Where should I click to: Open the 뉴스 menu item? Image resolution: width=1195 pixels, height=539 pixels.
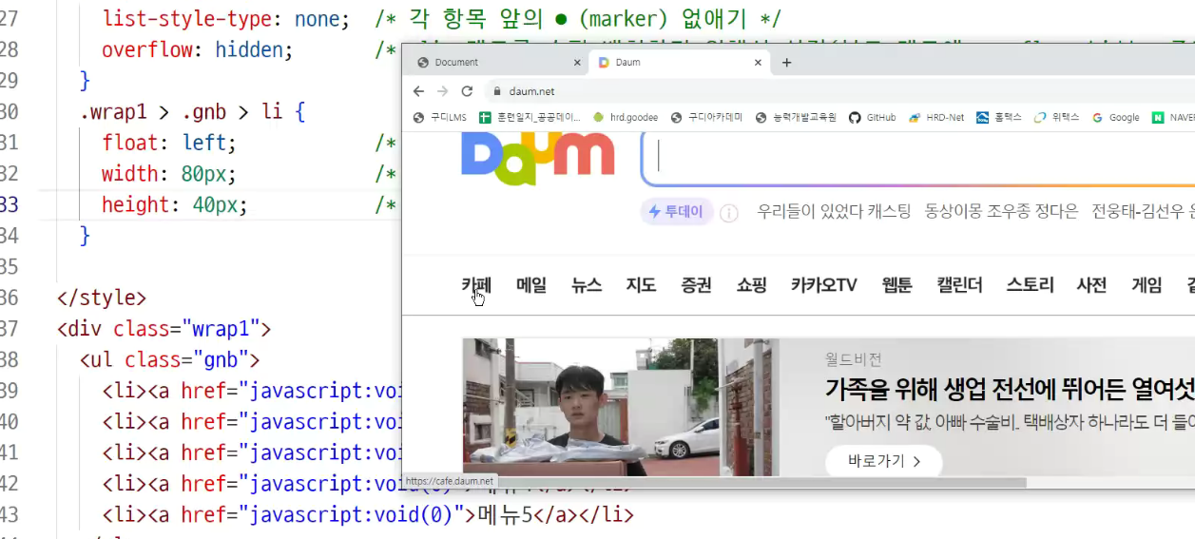click(587, 285)
